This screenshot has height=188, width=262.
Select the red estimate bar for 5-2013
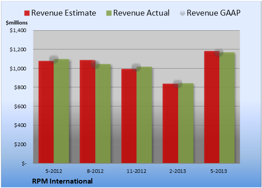coord(212,107)
